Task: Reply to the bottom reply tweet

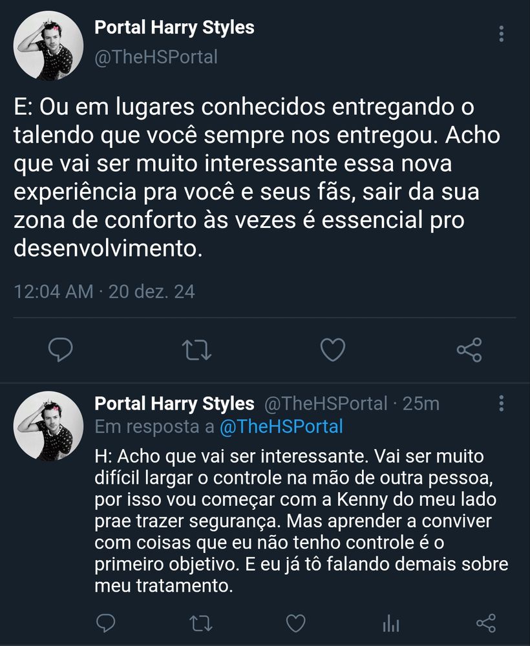Action: click(105, 623)
